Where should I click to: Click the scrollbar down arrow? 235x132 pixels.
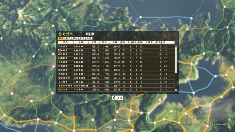click(x=176, y=90)
